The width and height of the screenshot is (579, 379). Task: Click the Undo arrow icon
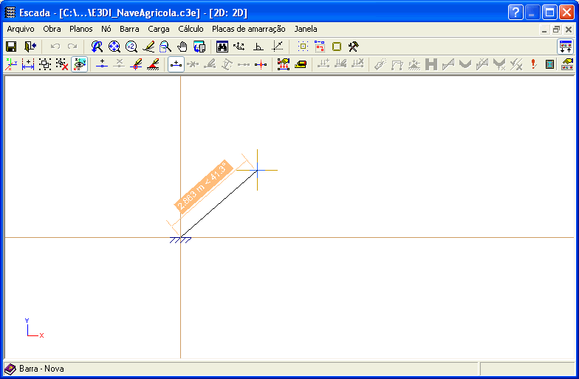(55, 47)
